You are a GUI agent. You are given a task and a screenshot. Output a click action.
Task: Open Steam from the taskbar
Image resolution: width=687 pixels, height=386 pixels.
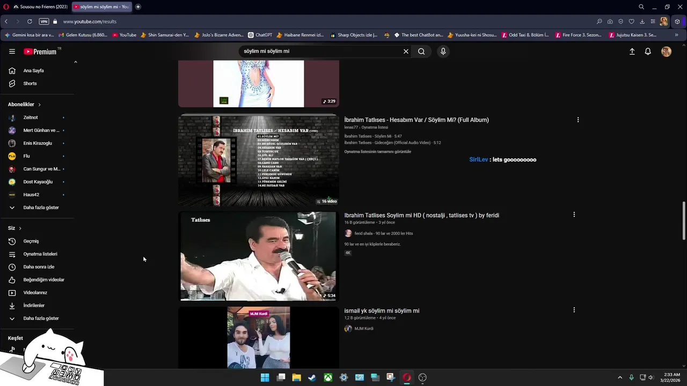pyautogui.click(x=312, y=377)
